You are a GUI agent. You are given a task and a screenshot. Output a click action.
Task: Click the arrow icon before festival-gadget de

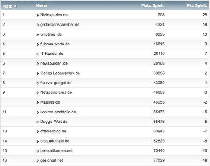[37, 83]
